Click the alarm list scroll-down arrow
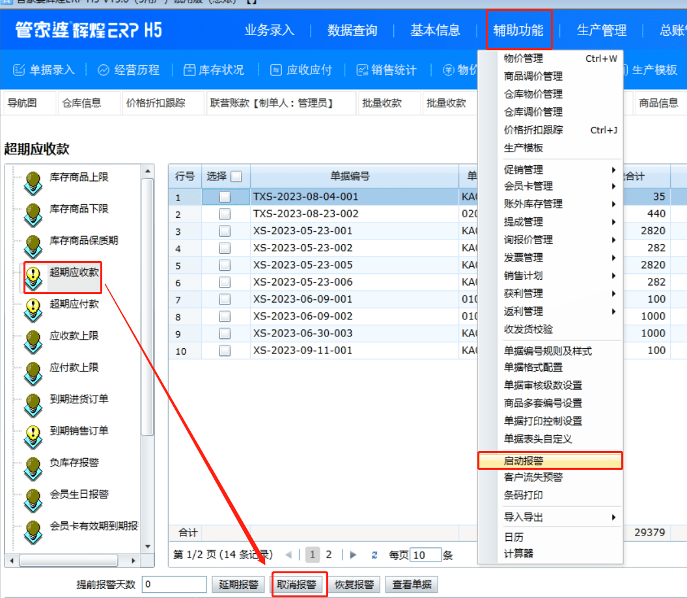687x598 pixels. pyautogui.click(x=148, y=547)
